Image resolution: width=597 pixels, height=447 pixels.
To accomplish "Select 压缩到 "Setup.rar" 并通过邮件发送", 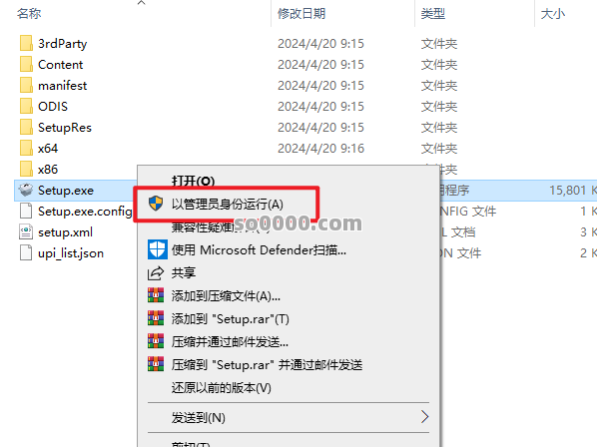I will 267,365.
